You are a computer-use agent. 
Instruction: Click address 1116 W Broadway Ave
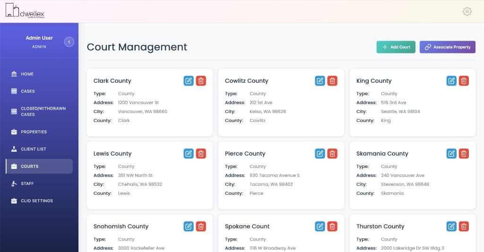point(273,248)
